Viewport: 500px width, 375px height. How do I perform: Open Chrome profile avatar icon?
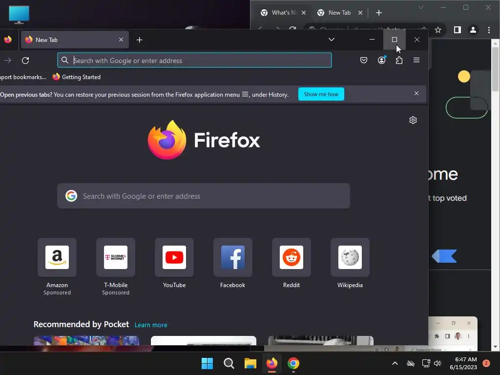[473, 30]
